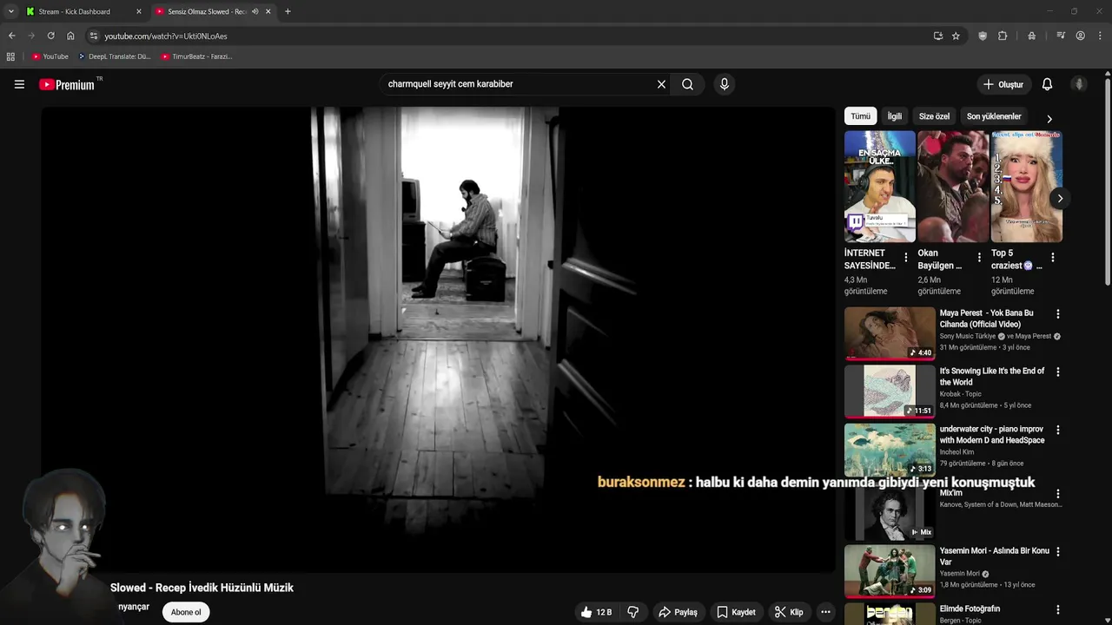Open options for underwater city video

[1057, 430]
